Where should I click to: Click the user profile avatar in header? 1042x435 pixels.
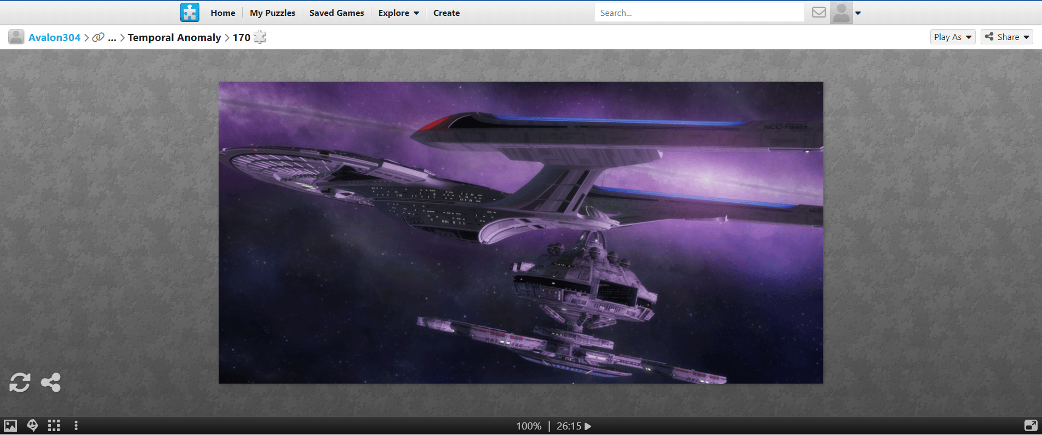841,13
